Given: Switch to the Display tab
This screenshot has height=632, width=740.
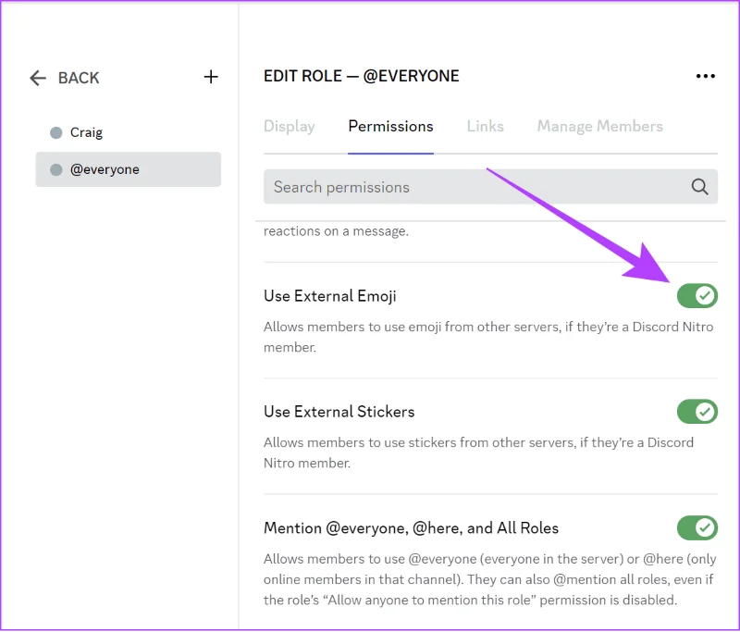Looking at the screenshot, I should pyautogui.click(x=290, y=127).
